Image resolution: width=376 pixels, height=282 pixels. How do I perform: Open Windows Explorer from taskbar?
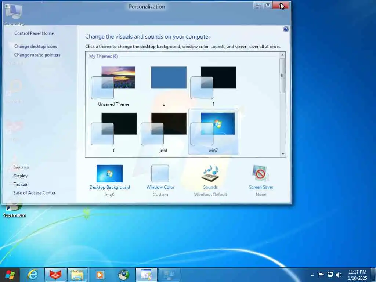(77, 275)
